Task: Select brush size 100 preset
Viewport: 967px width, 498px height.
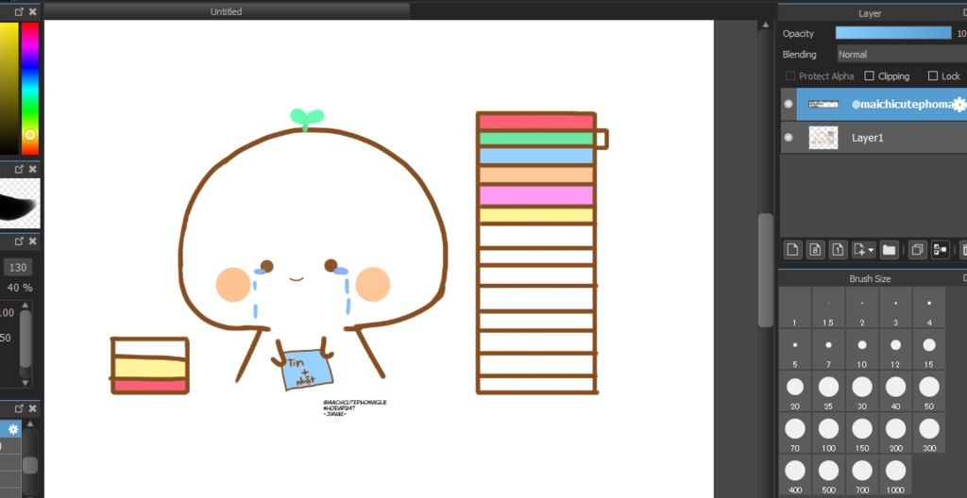Action: (x=828, y=433)
